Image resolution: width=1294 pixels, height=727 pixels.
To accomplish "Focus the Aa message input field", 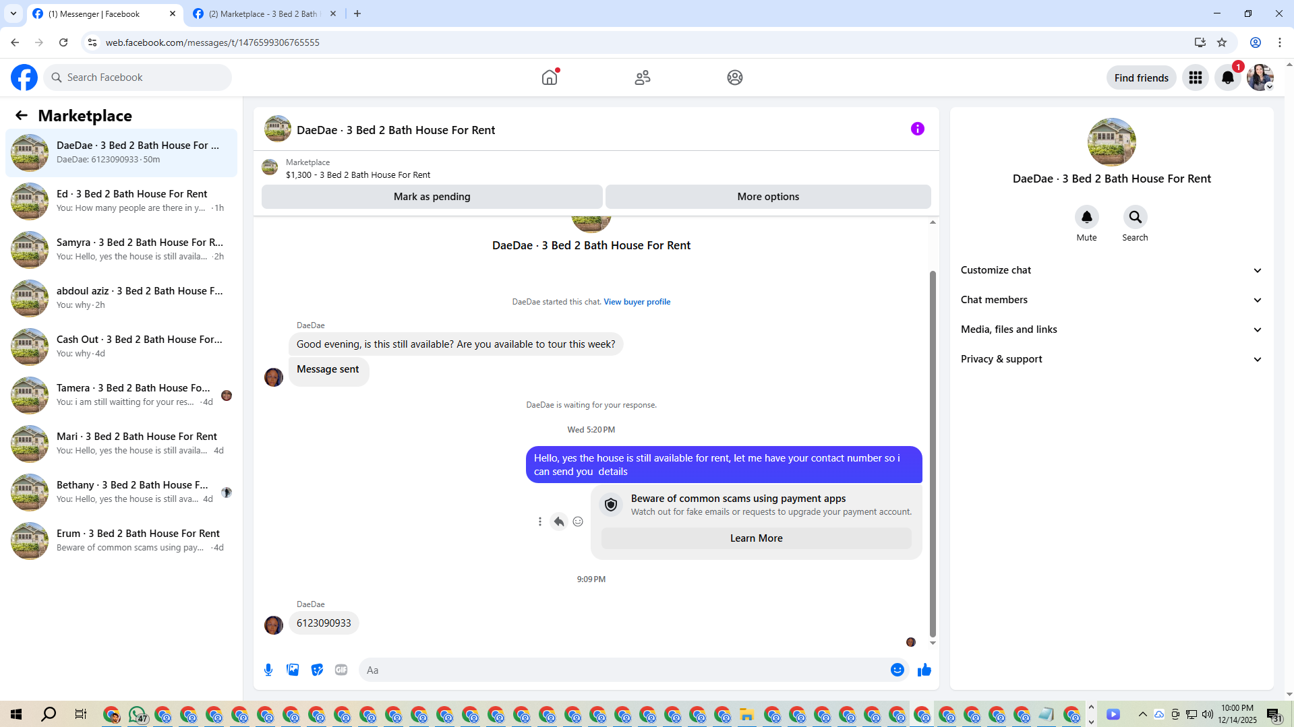I will 624,670.
